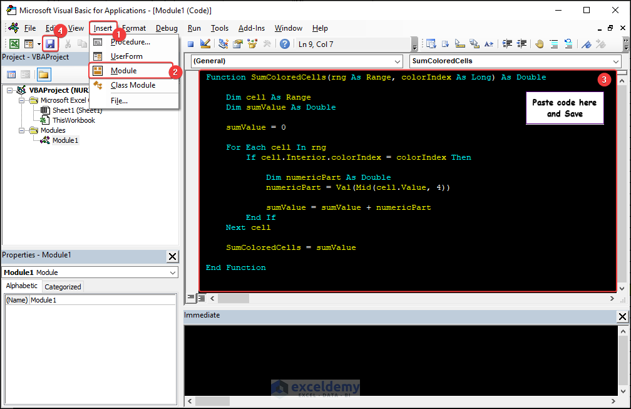Viewport: 631px width, 409px height.
Task: Select ThisWorkbook in the project tree
Action: click(x=73, y=120)
